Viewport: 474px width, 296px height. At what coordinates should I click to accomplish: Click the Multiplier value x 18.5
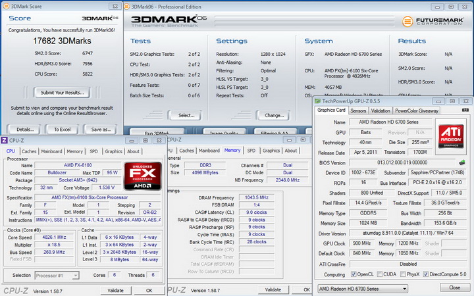click(54, 245)
